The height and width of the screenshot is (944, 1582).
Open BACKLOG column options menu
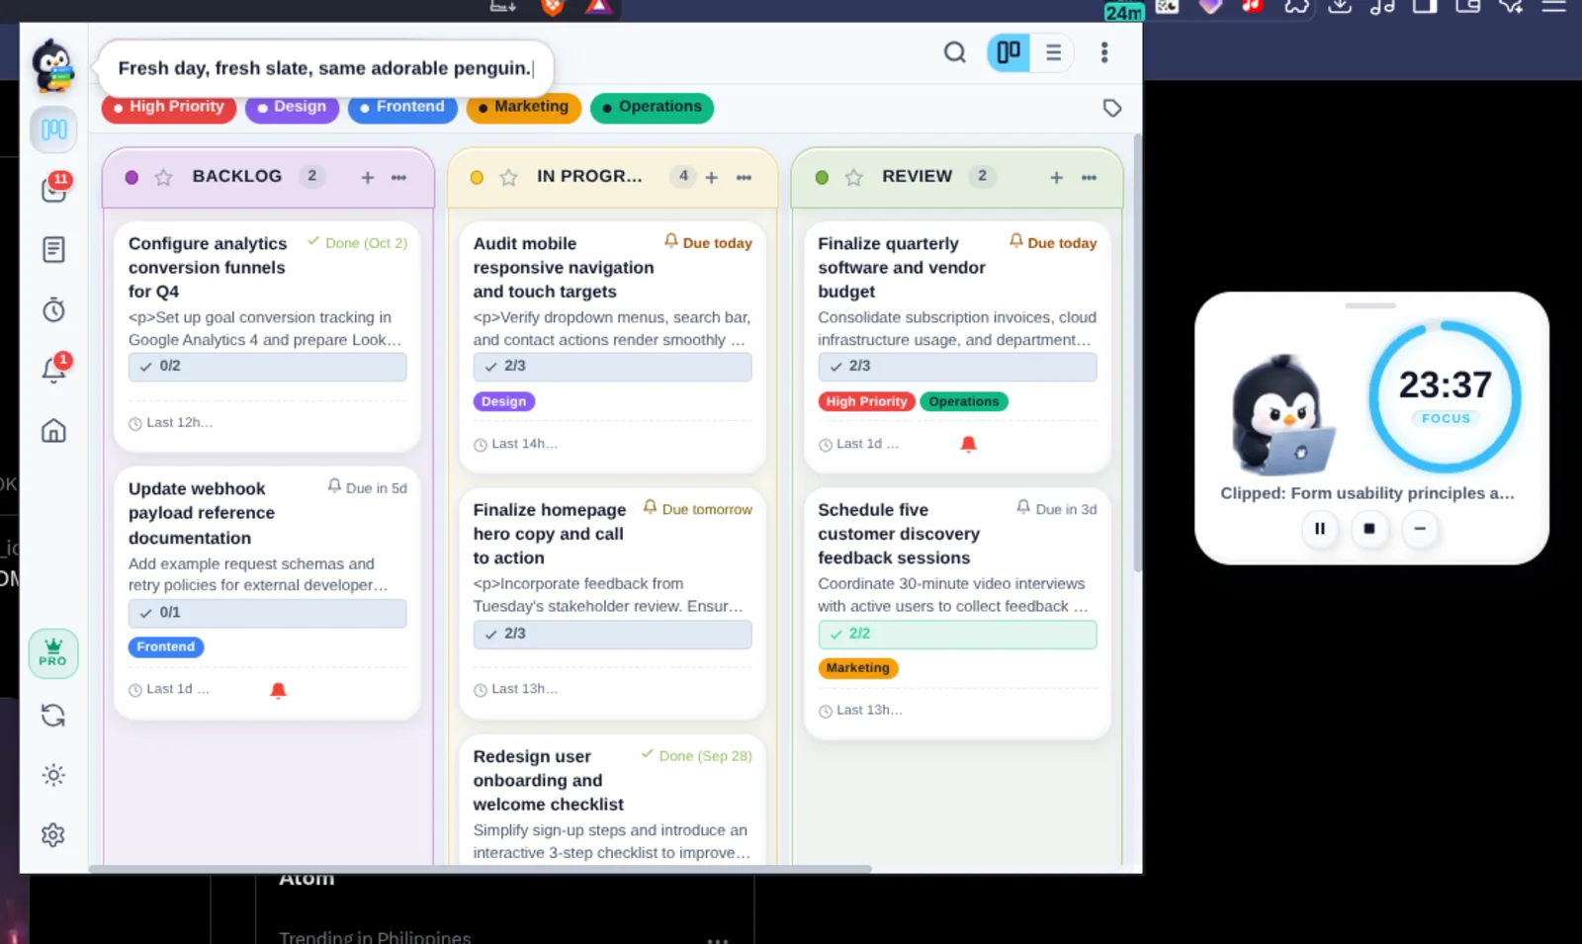(398, 177)
